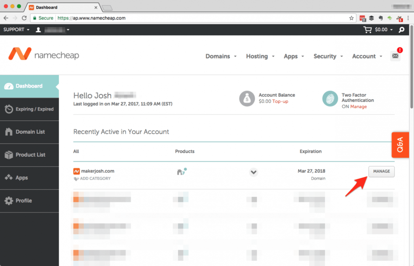Open the username dropdown arrow
The image size is (414, 266).
point(68,30)
